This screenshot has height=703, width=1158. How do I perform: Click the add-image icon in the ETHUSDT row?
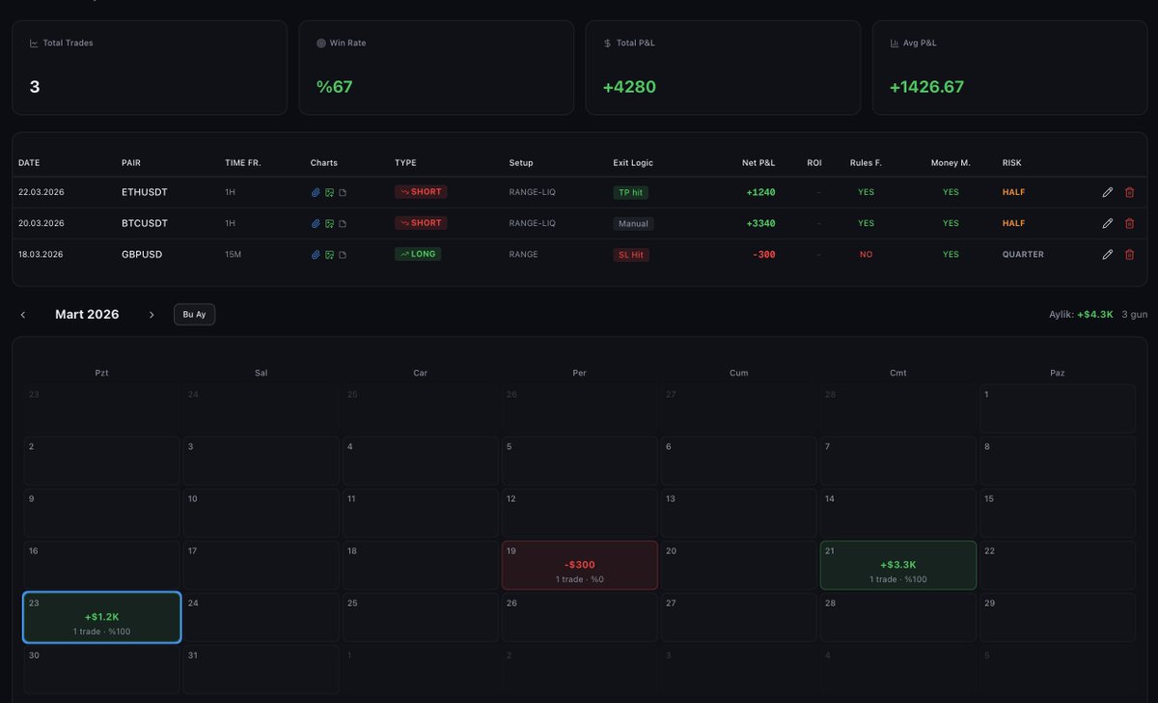[329, 192]
